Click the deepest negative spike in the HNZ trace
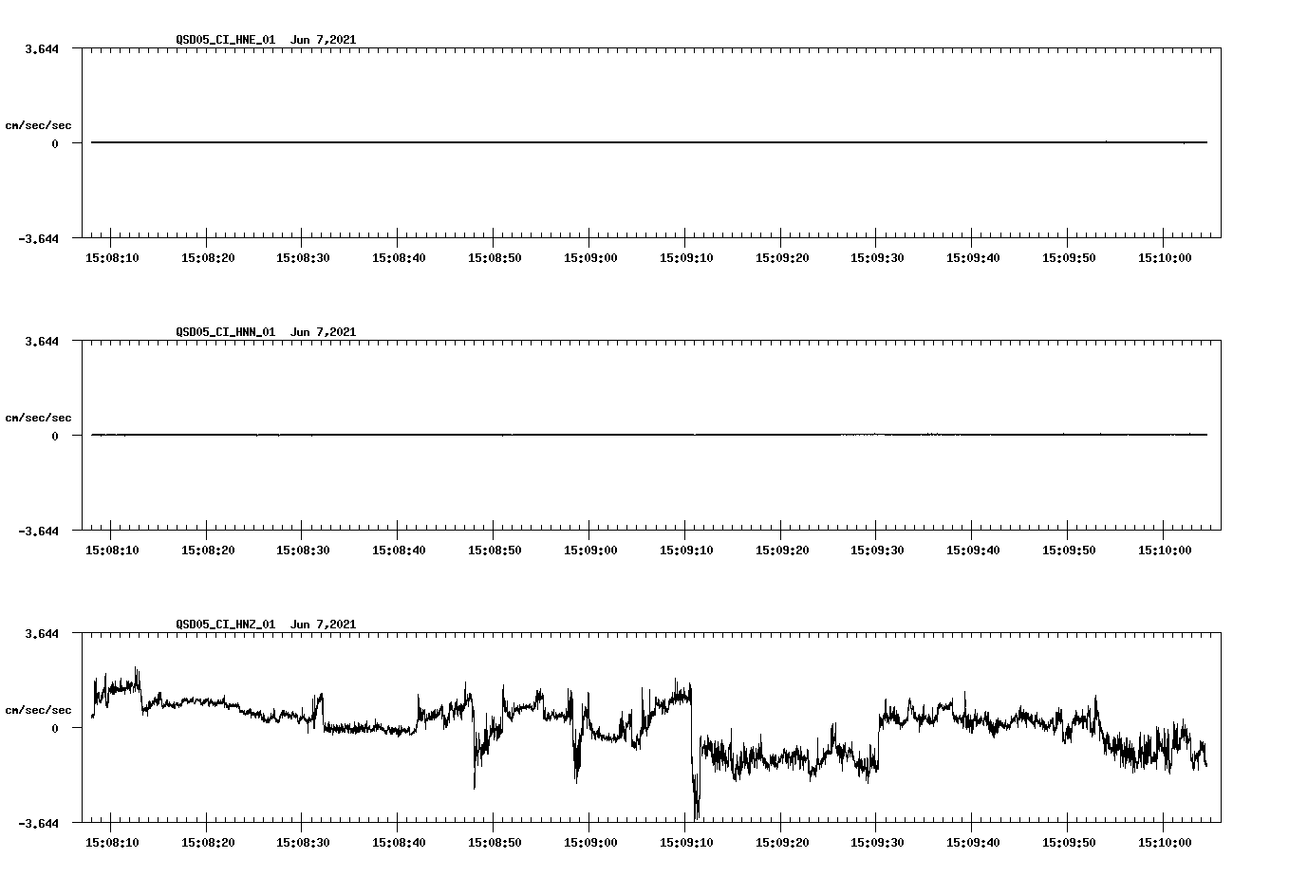 coord(697,807)
